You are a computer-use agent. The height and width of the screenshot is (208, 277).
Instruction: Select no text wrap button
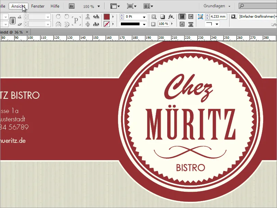click(x=182, y=17)
